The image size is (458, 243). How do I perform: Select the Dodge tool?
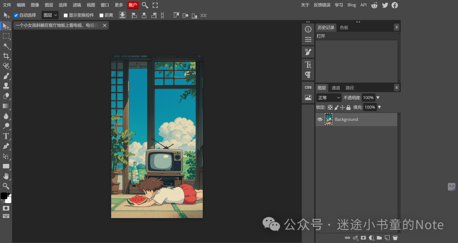(x=6, y=126)
